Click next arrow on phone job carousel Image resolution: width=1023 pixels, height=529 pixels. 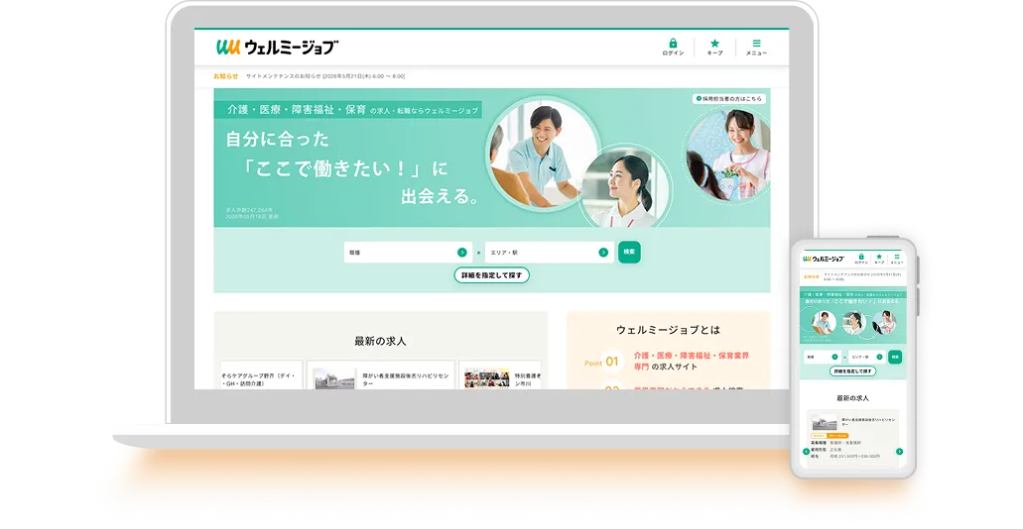[x=900, y=452]
